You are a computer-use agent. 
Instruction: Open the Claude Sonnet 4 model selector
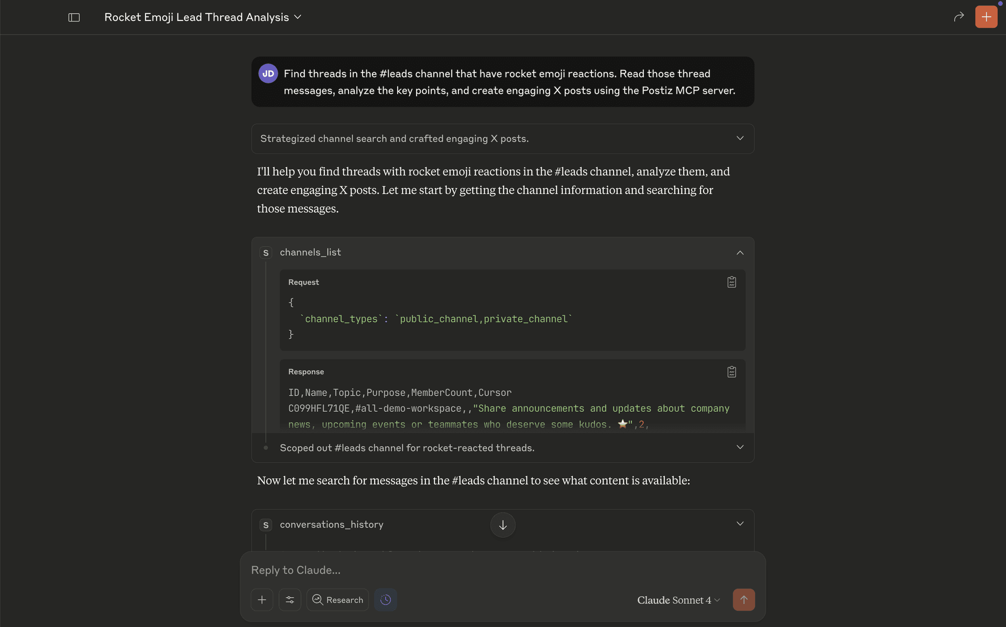(x=678, y=600)
